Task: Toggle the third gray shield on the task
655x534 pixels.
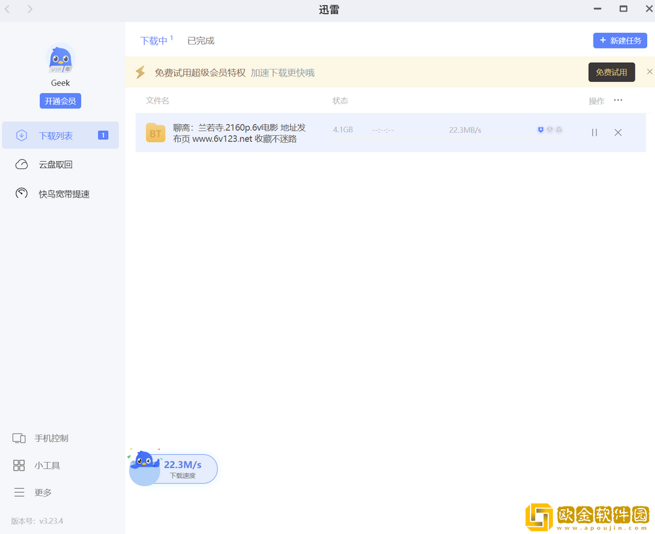Action: click(559, 130)
